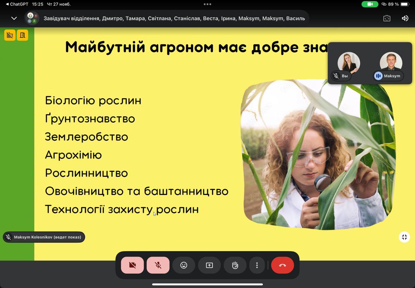Click the slide heading 'Майбутній агроном'

(x=137, y=47)
